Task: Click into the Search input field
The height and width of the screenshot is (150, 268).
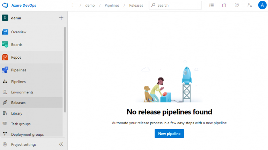Action: coord(178,5)
